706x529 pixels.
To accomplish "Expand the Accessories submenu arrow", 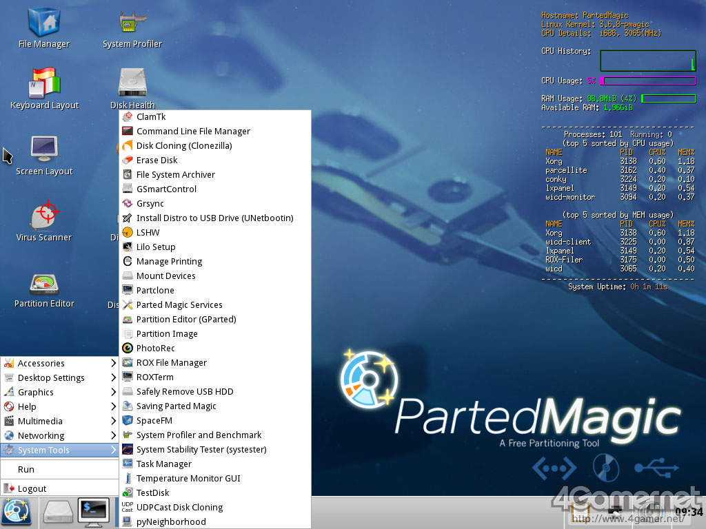I will [114, 363].
